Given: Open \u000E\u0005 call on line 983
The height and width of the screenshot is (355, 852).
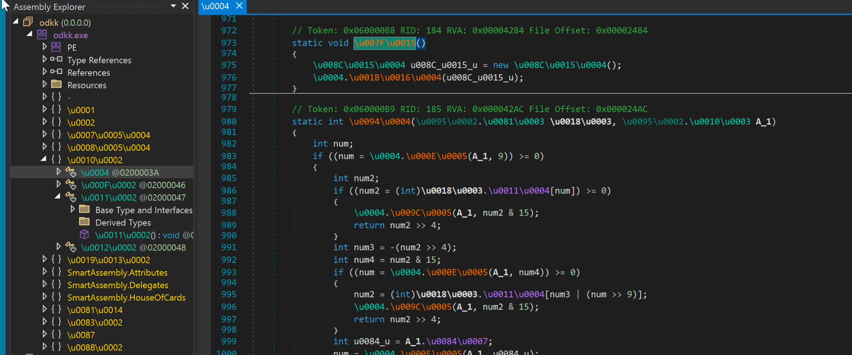Looking at the screenshot, I should coord(437,156).
